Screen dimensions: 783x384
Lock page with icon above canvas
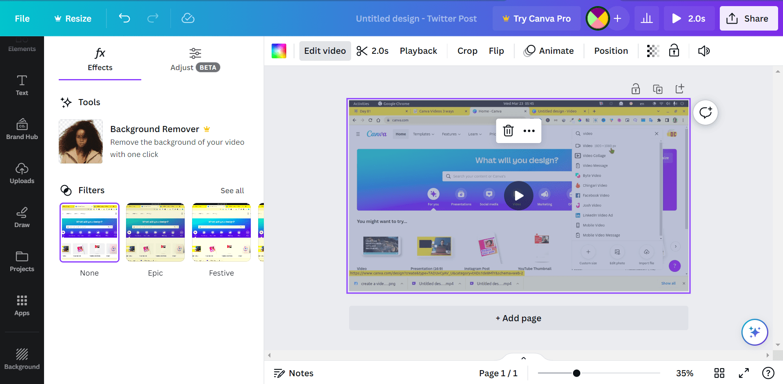tap(636, 89)
